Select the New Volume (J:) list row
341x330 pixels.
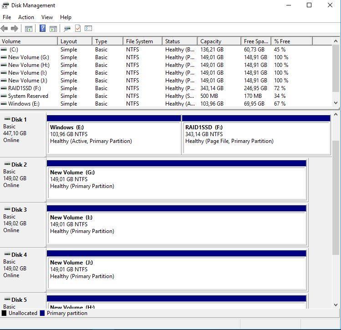point(166,81)
